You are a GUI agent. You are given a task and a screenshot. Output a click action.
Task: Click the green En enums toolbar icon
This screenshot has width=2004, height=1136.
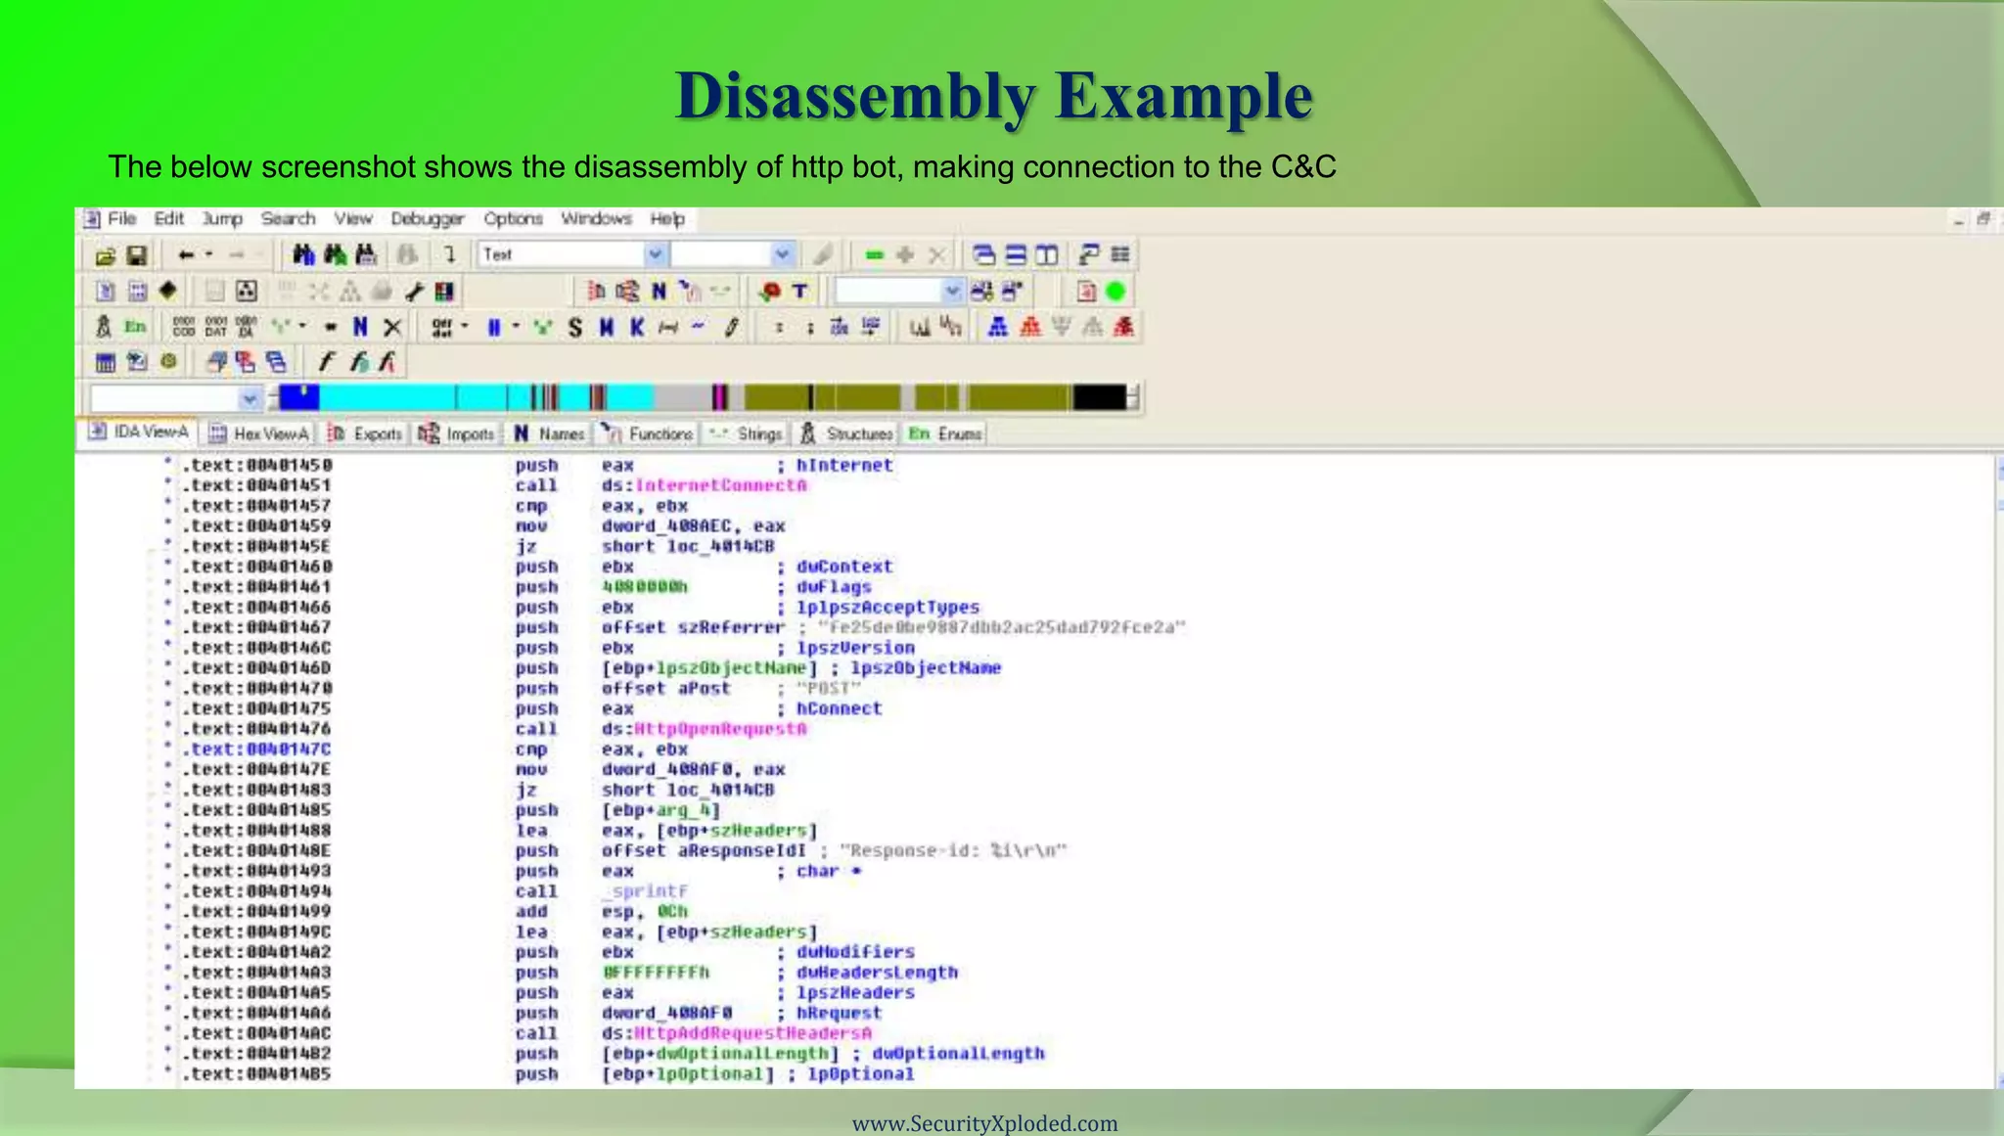coord(135,327)
